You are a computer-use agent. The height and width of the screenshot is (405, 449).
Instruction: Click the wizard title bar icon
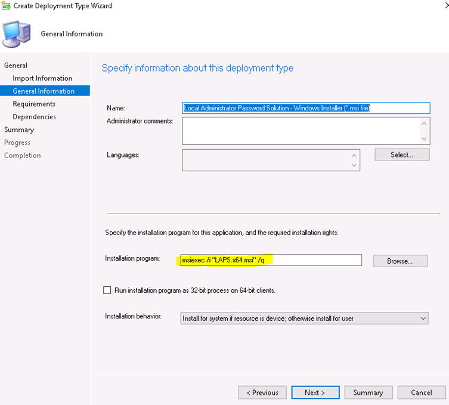click(x=6, y=5)
